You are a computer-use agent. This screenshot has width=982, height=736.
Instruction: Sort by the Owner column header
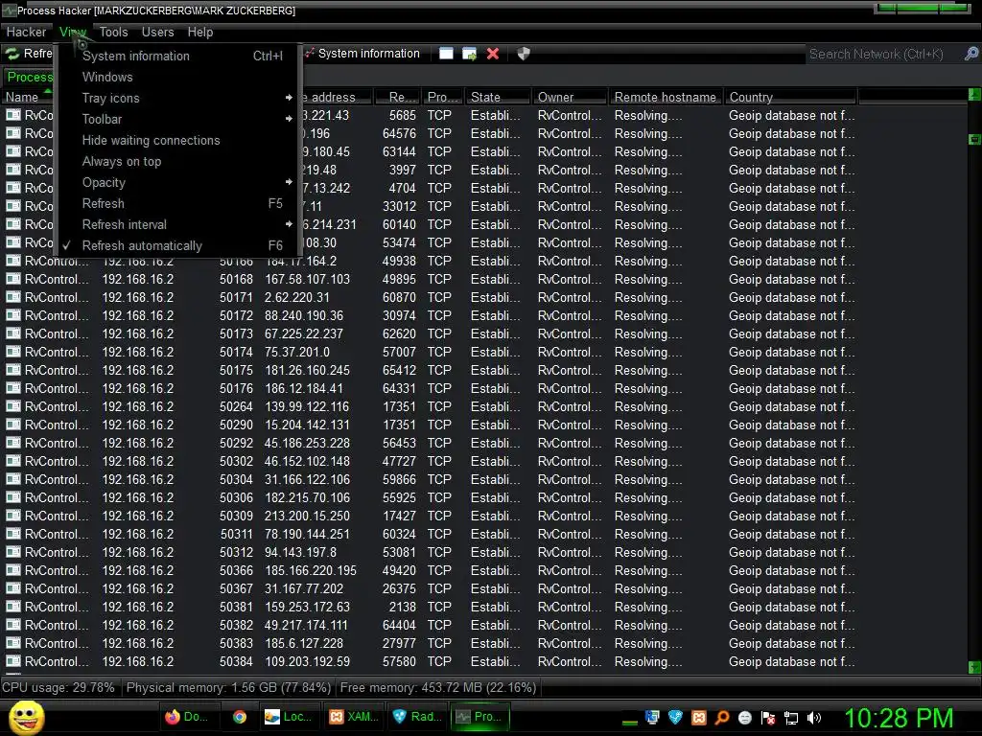(x=570, y=97)
